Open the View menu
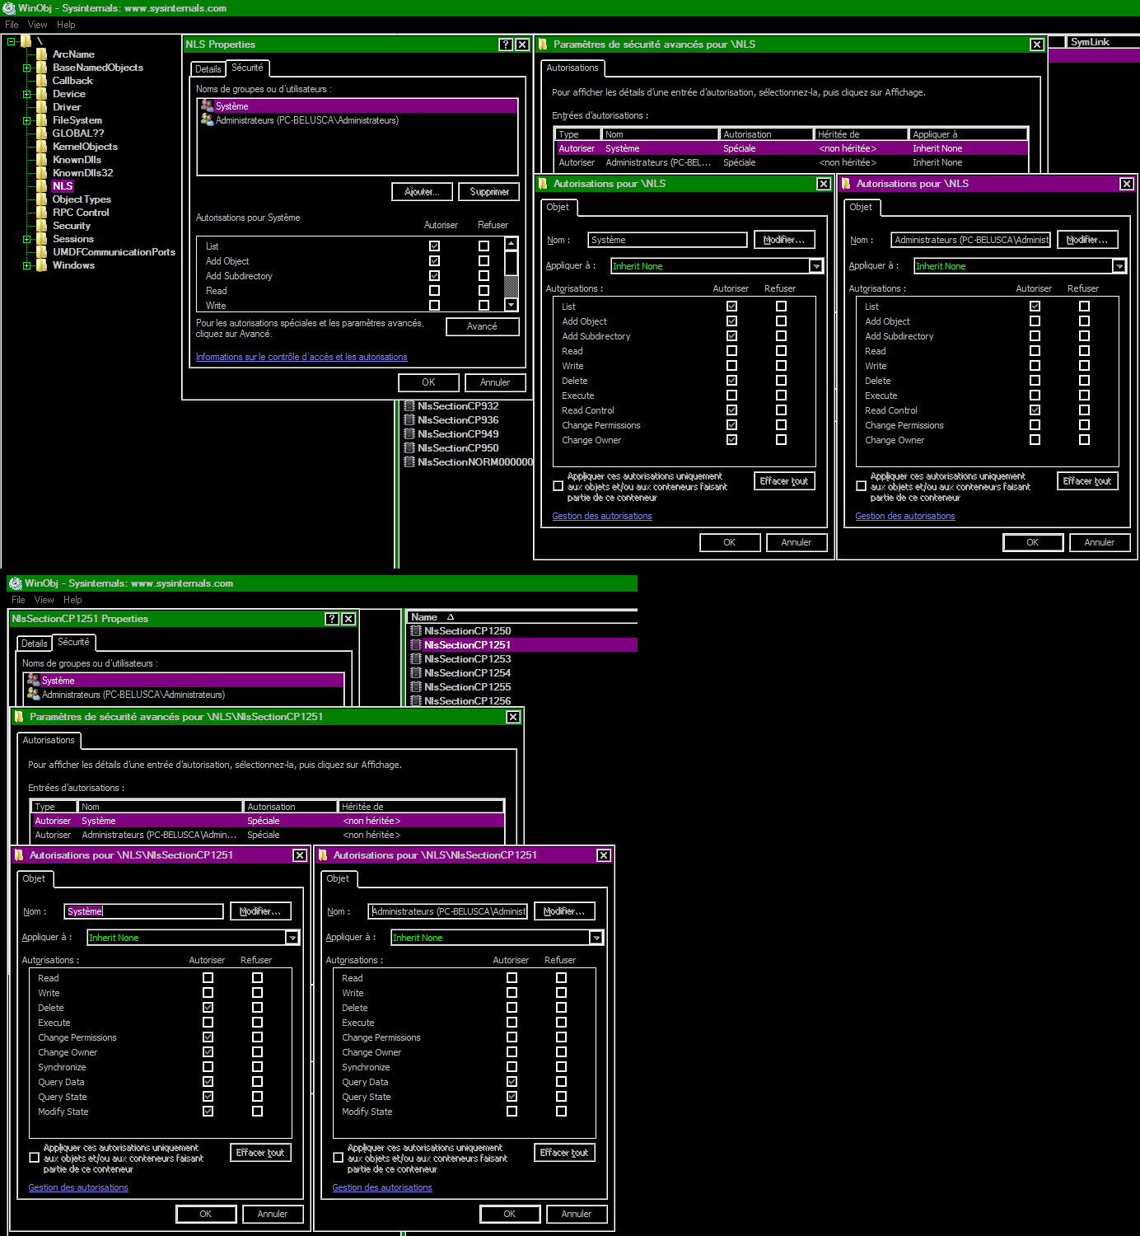The width and height of the screenshot is (1140, 1236). click(37, 24)
